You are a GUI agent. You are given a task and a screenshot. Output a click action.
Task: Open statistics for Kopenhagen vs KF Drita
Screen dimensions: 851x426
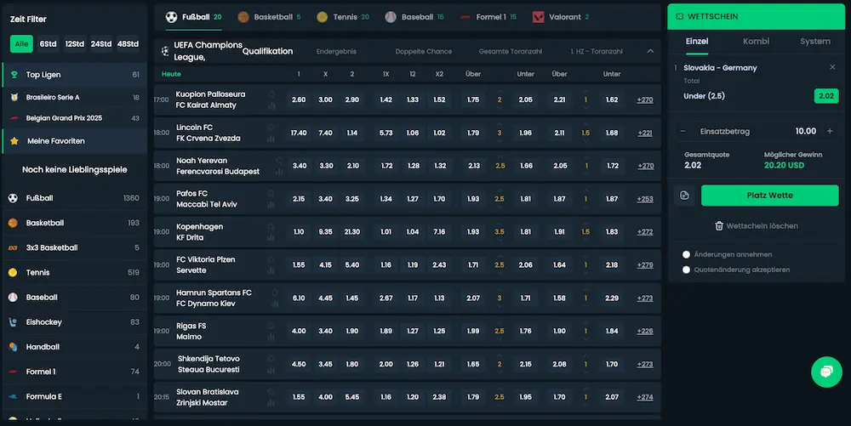tap(271, 238)
